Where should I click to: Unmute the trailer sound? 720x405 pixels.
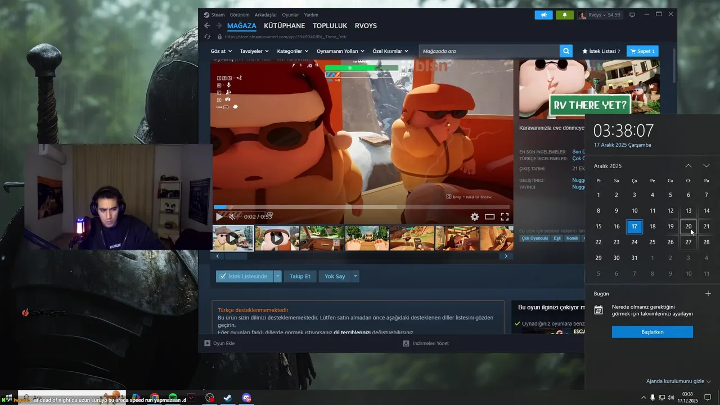(232, 217)
